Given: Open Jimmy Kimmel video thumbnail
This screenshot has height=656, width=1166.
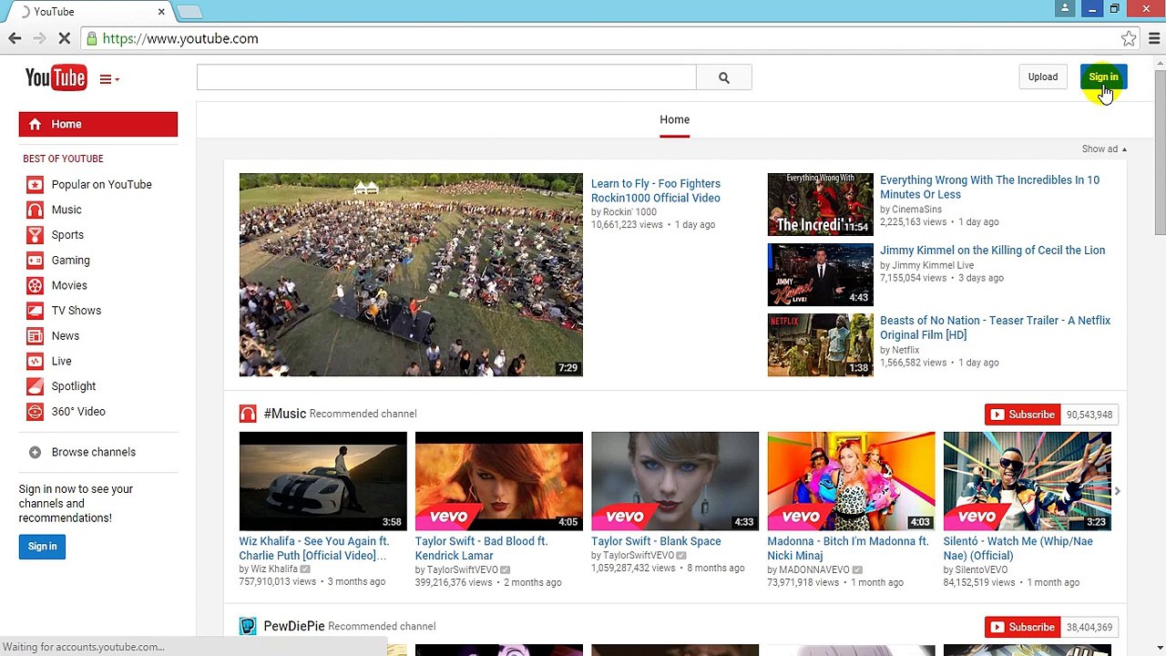Looking at the screenshot, I should pos(820,274).
